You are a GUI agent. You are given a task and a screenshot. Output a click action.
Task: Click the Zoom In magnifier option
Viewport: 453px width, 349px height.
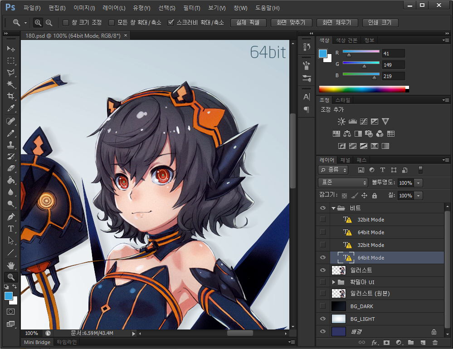coord(38,23)
